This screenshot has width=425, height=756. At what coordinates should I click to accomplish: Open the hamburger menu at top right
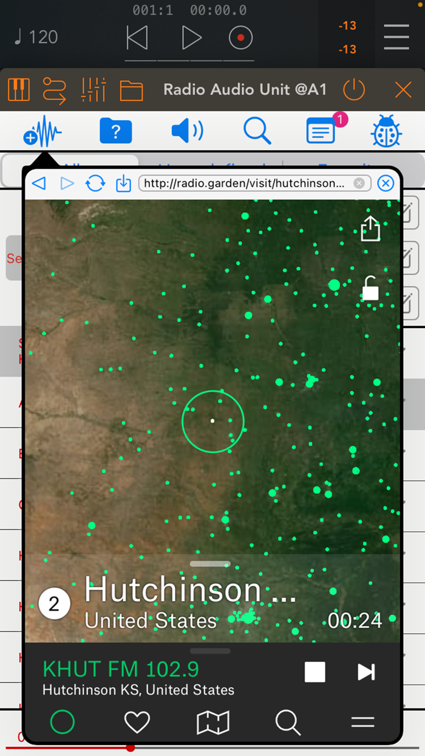tap(396, 37)
